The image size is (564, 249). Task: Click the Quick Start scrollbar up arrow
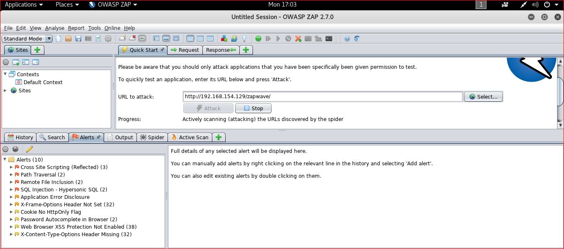(x=560, y=61)
